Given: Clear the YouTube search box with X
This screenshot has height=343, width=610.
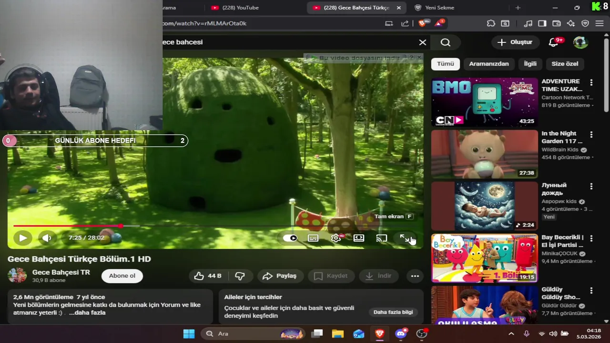Looking at the screenshot, I should point(422,42).
